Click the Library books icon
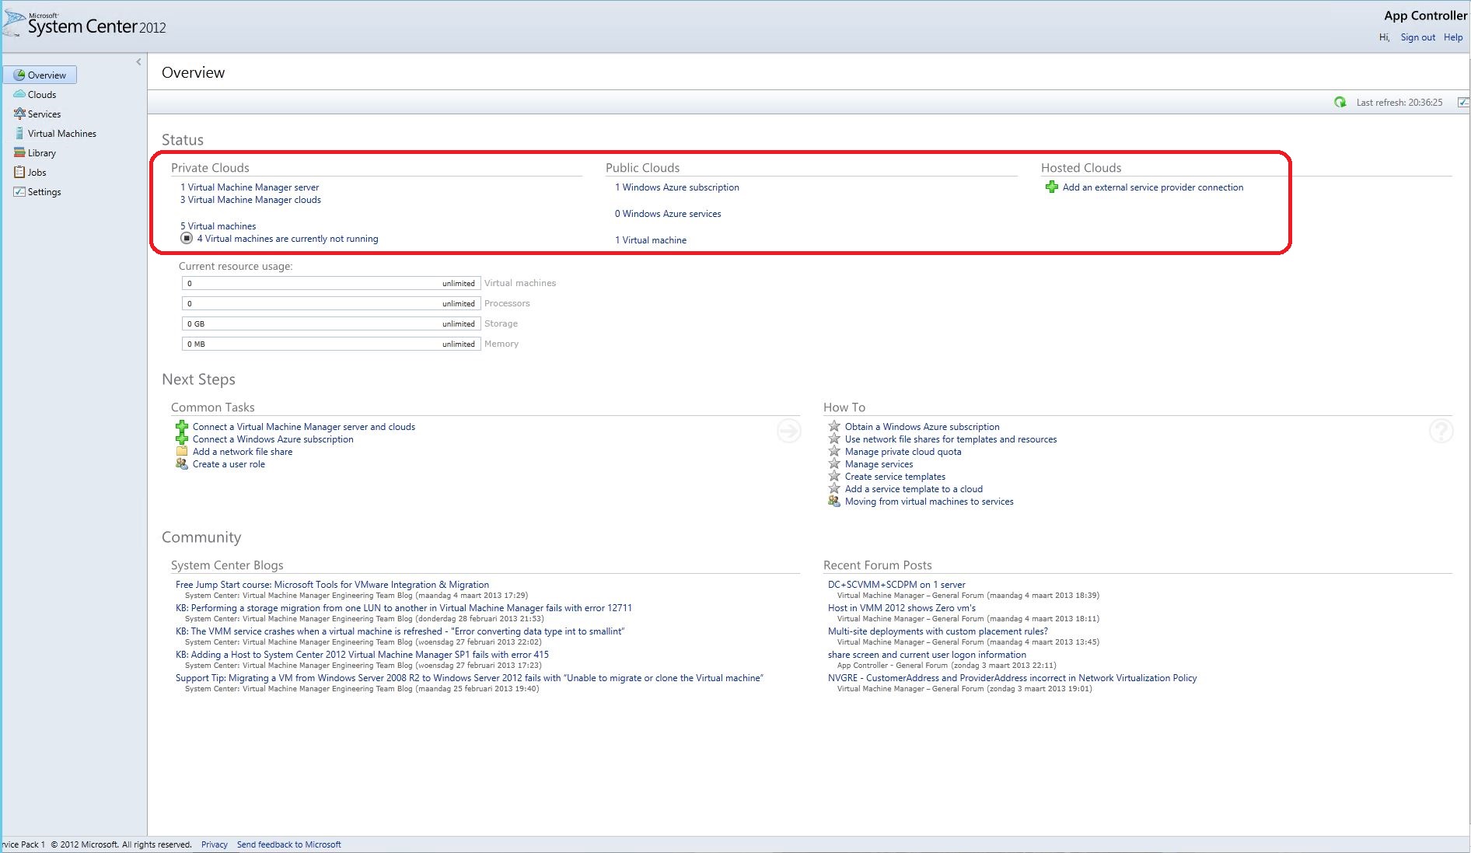The height and width of the screenshot is (853, 1471). (19, 152)
